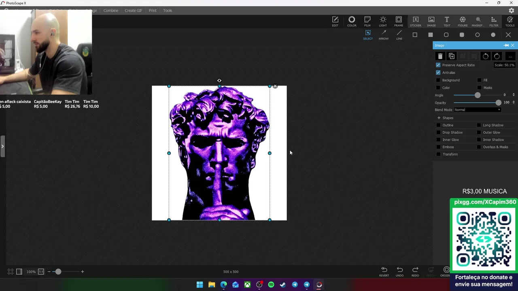Open the Combine menu tab
The height and width of the screenshot is (291, 518).
pyautogui.click(x=111, y=11)
